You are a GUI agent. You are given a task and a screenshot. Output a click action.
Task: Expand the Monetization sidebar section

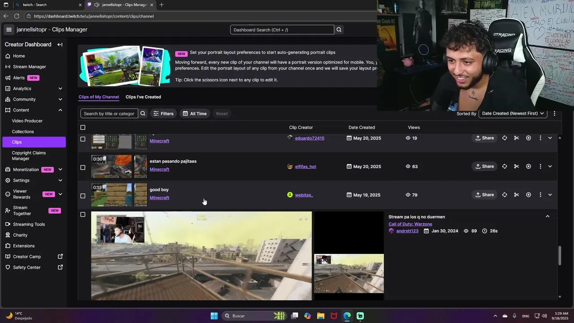tap(60, 170)
